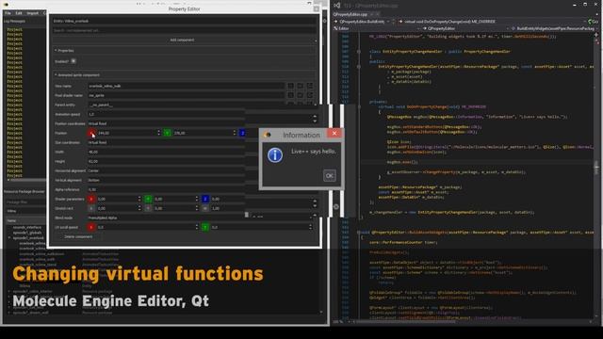The width and height of the screenshot is (603, 339).
Task: Open the Position coordinates dropdown
Action: click(166, 123)
